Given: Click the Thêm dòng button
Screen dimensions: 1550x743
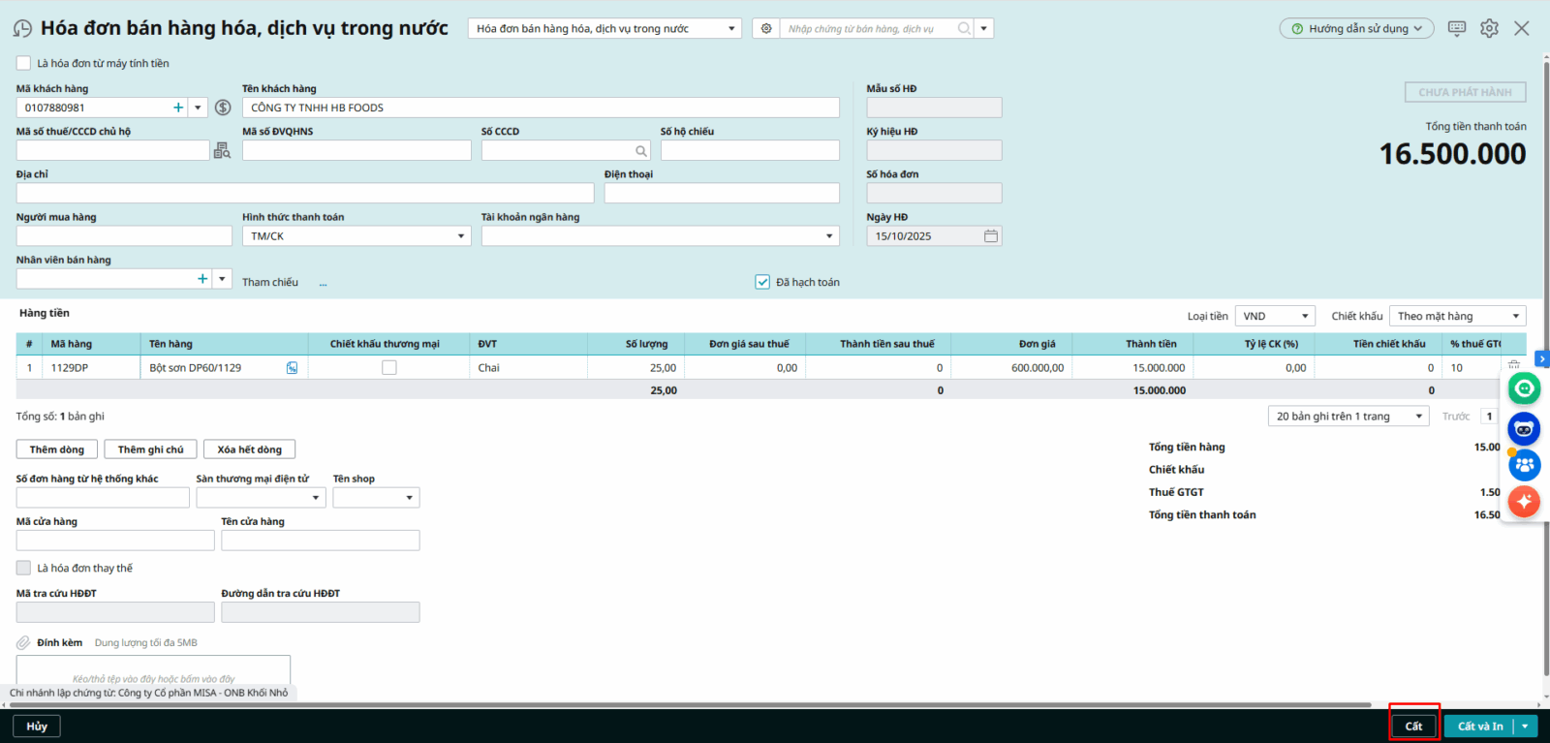Looking at the screenshot, I should (56, 449).
